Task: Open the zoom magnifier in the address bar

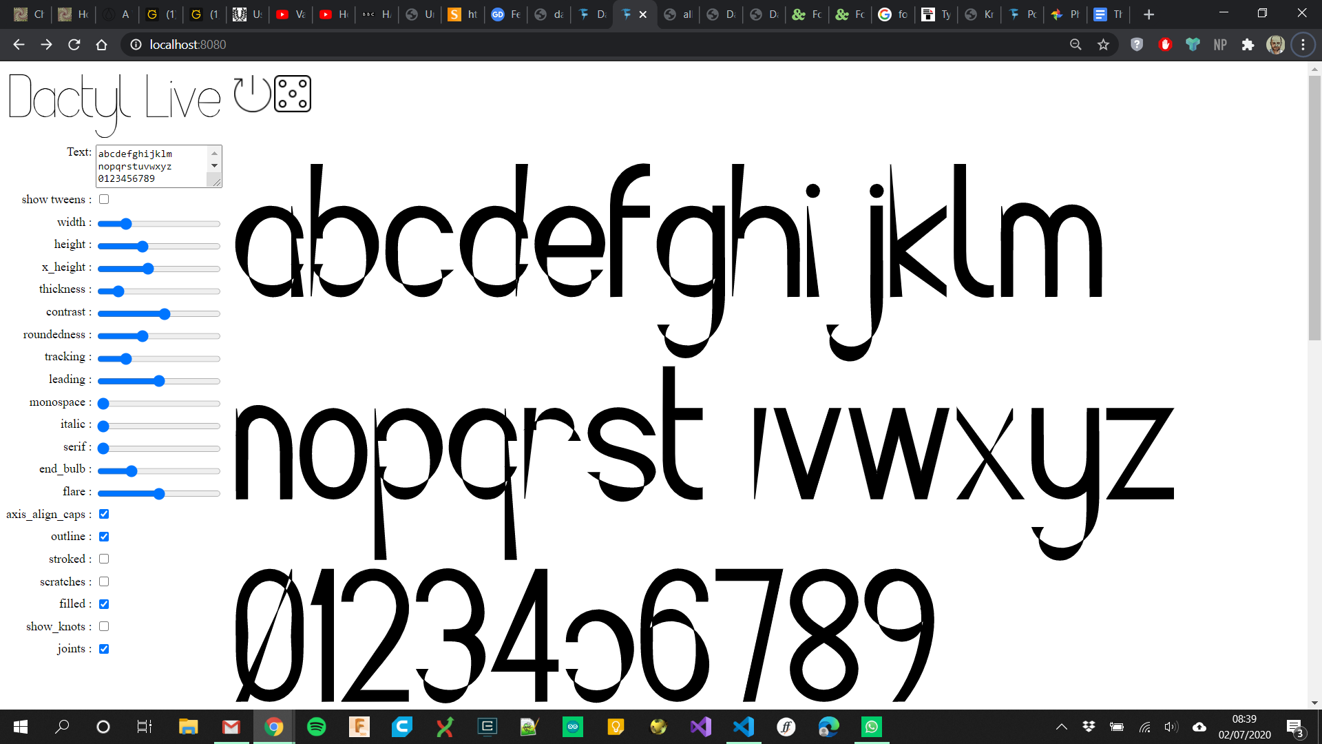Action: tap(1076, 45)
